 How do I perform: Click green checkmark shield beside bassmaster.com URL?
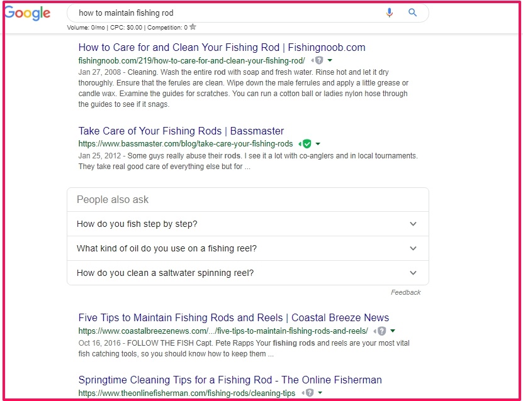[306, 144]
